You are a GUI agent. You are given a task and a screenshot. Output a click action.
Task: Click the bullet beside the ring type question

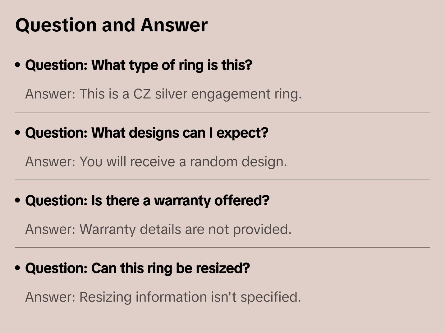18,65
